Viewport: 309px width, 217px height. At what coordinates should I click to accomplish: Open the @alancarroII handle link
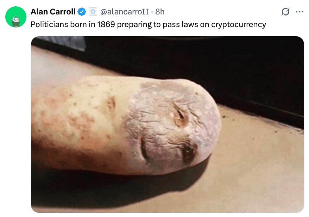point(125,12)
